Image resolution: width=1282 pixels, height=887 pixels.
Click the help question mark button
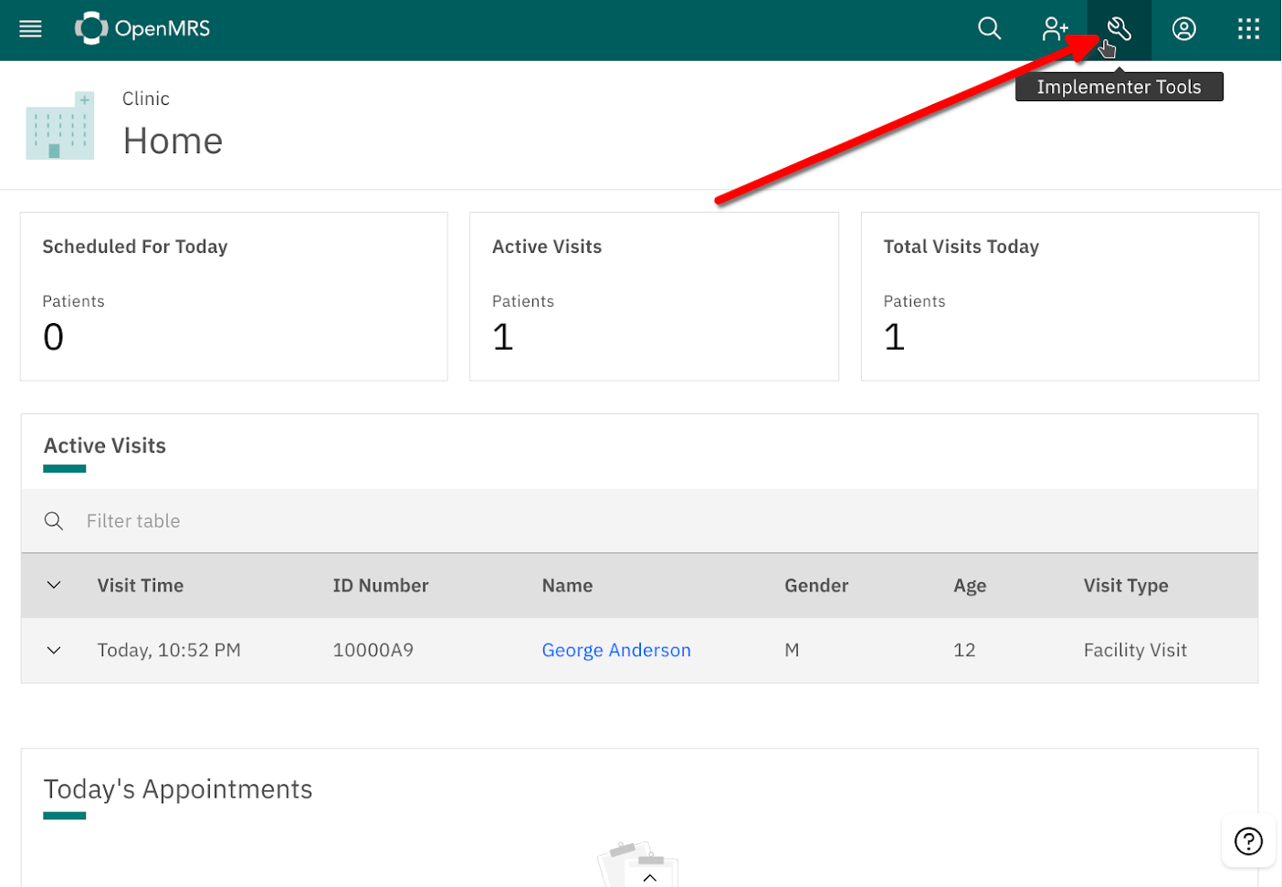1248,840
